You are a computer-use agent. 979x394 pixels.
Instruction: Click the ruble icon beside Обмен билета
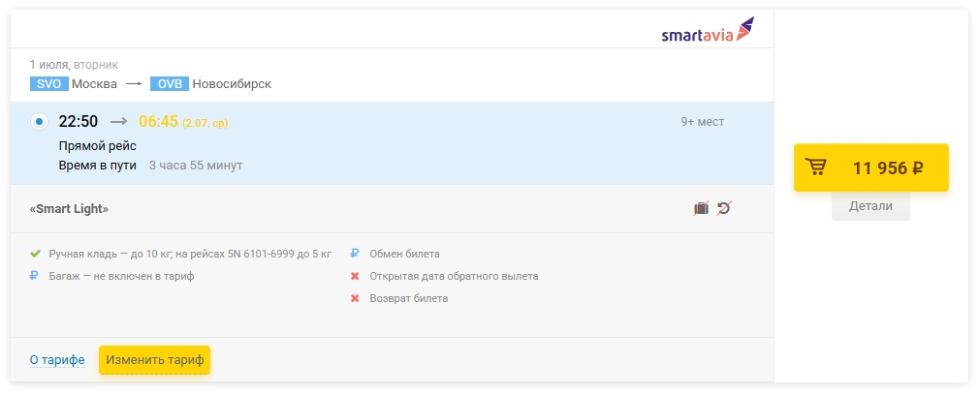click(356, 254)
